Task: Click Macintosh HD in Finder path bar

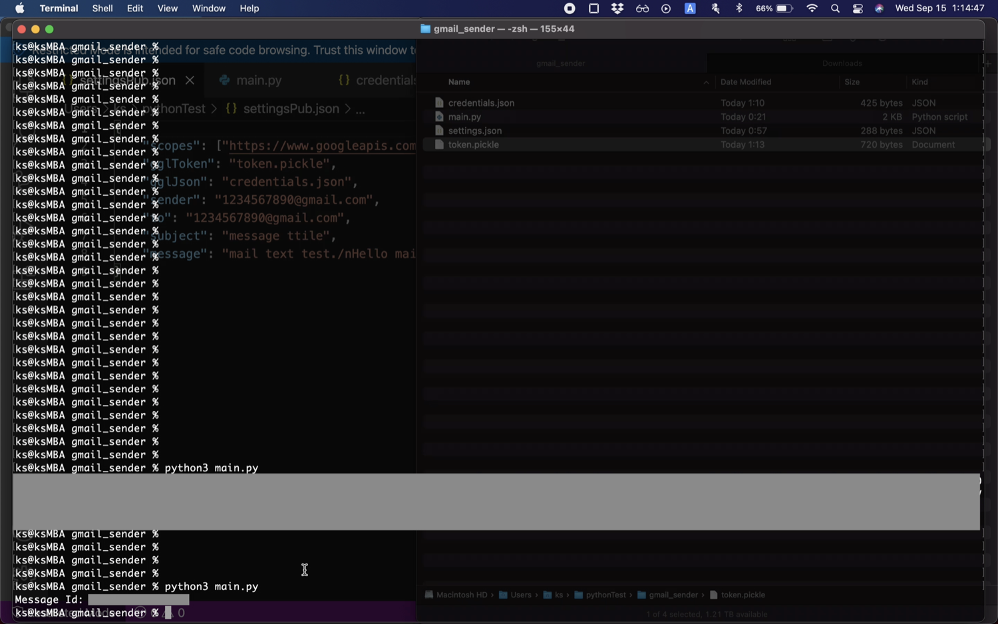Action: (x=456, y=595)
